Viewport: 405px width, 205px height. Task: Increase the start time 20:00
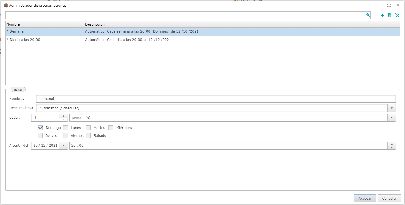(x=392, y=144)
